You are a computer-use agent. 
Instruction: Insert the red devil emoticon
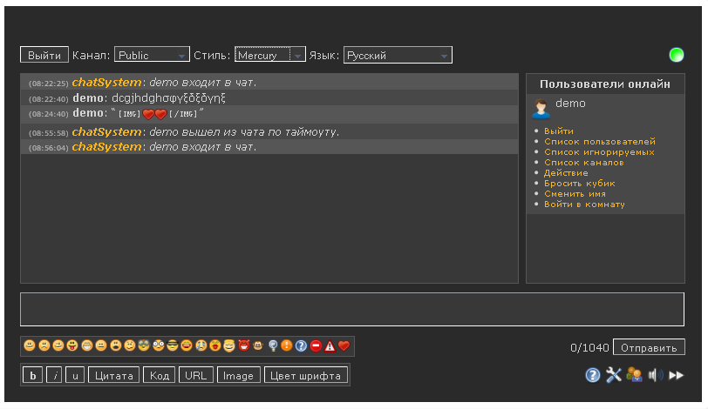pyautogui.click(x=244, y=345)
